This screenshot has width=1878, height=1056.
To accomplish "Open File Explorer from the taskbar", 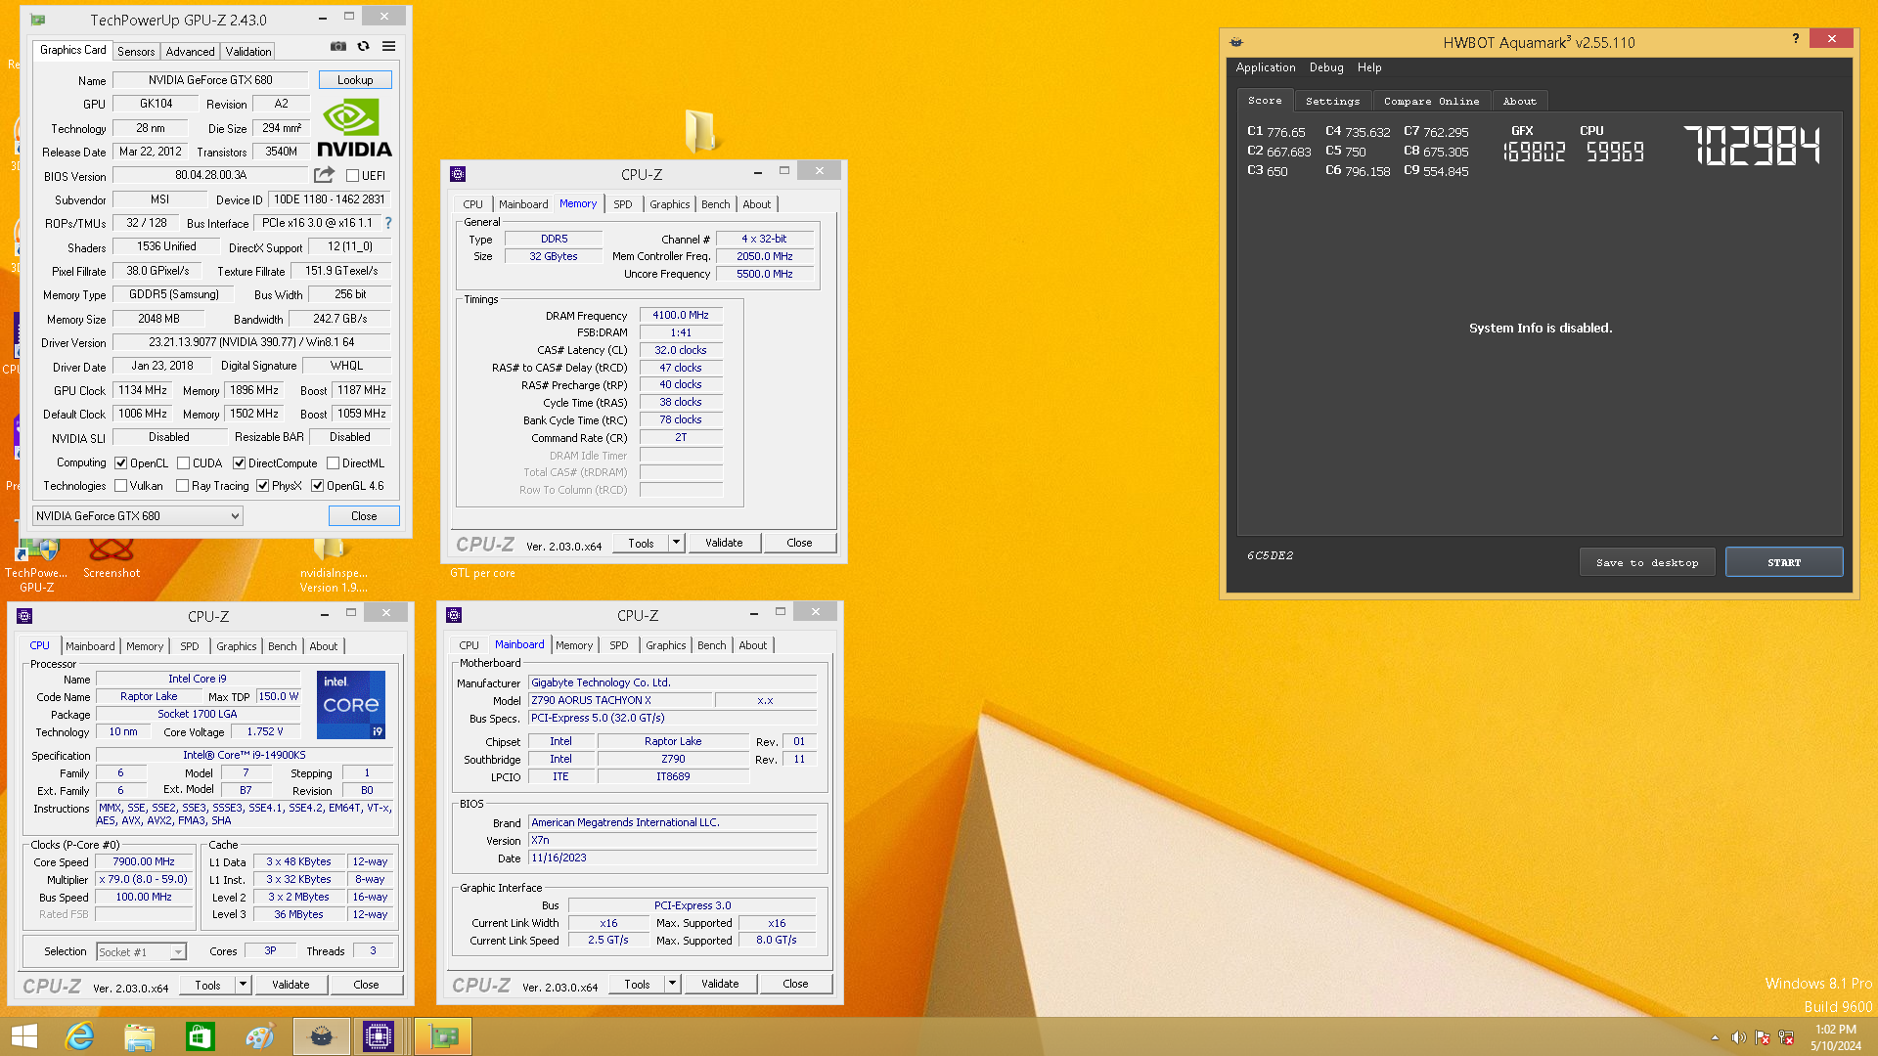I will (x=140, y=1036).
